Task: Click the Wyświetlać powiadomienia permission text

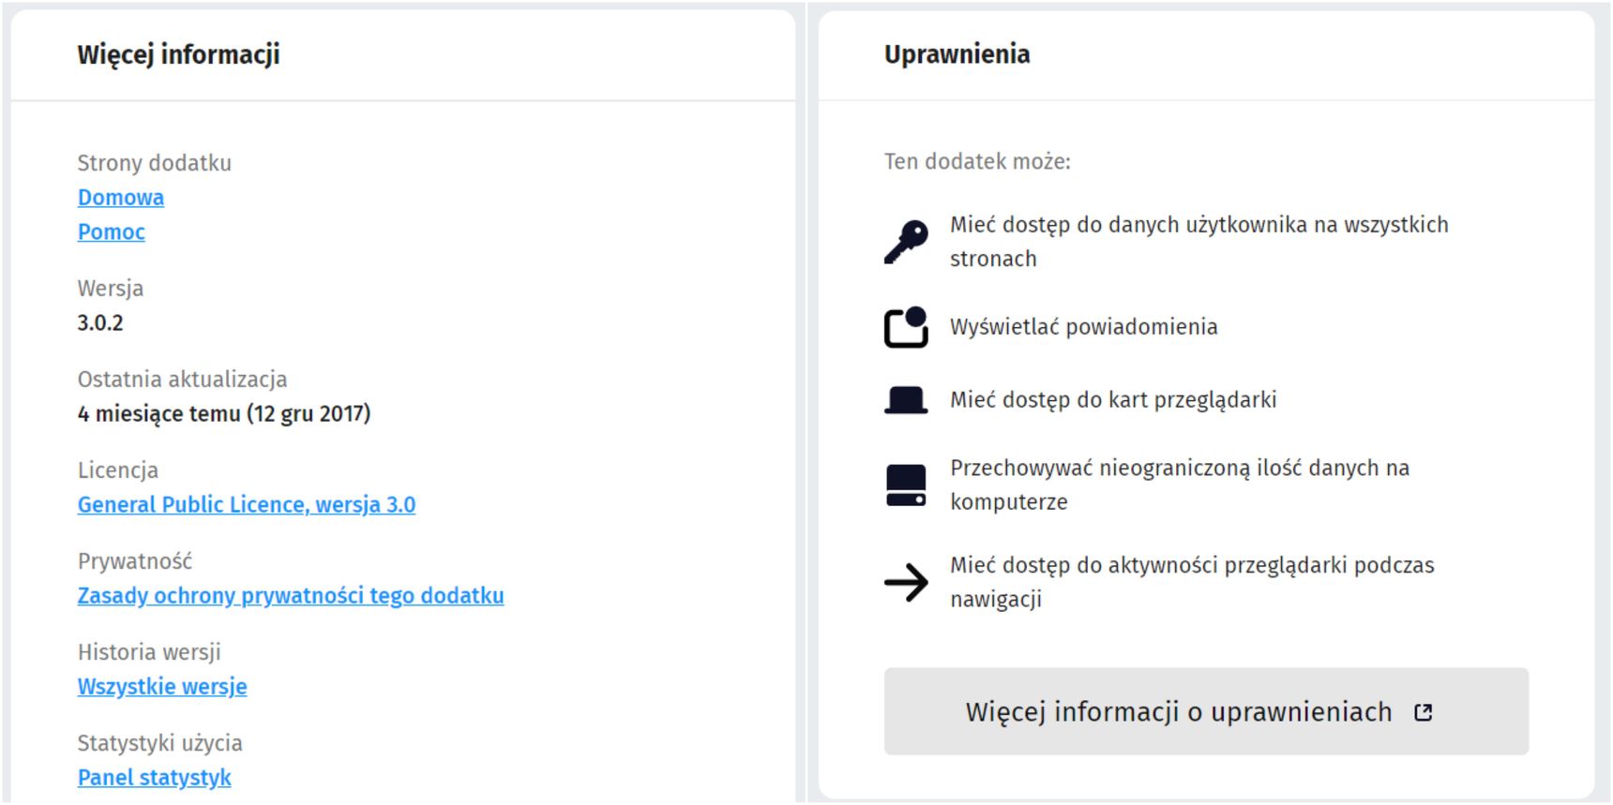Action: click(1084, 327)
